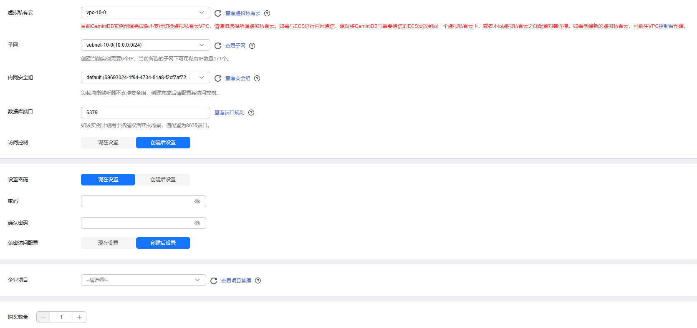The image size is (697, 328).
Task: Click help icon next to 查看端口规则
Action: (x=251, y=113)
